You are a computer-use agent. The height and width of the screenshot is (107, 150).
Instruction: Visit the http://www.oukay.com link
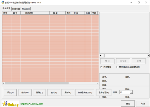click(x=31, y=104)
